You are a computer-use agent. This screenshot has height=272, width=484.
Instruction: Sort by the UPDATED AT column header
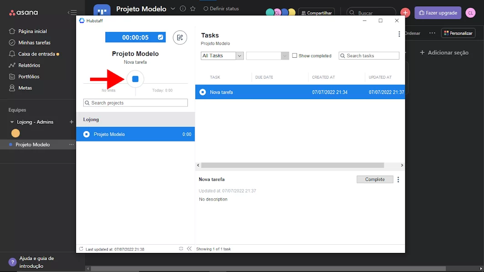click(380, 77)
